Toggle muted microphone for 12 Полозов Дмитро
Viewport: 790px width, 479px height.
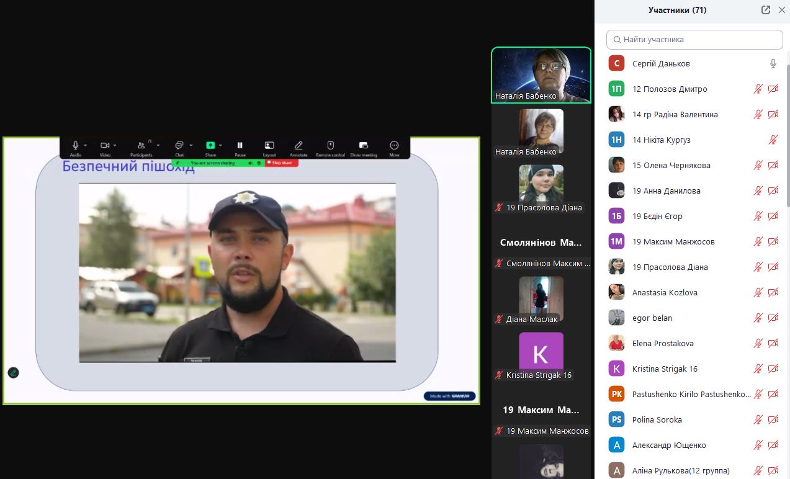758,89
